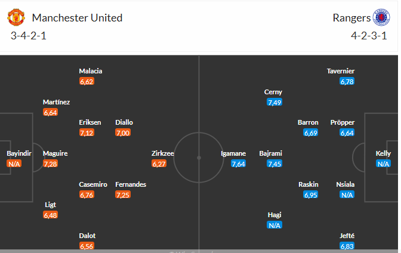
Task: Click Cerny's 7,49 rating badge
Action: click(x=274, y=102)
